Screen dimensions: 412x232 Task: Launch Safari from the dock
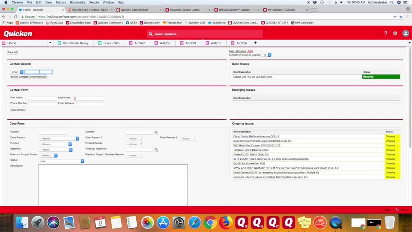(x=194, y=223)
